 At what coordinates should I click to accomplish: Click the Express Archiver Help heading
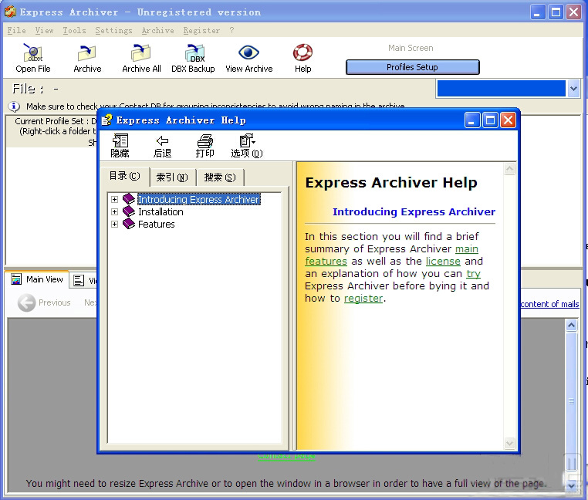391,183
